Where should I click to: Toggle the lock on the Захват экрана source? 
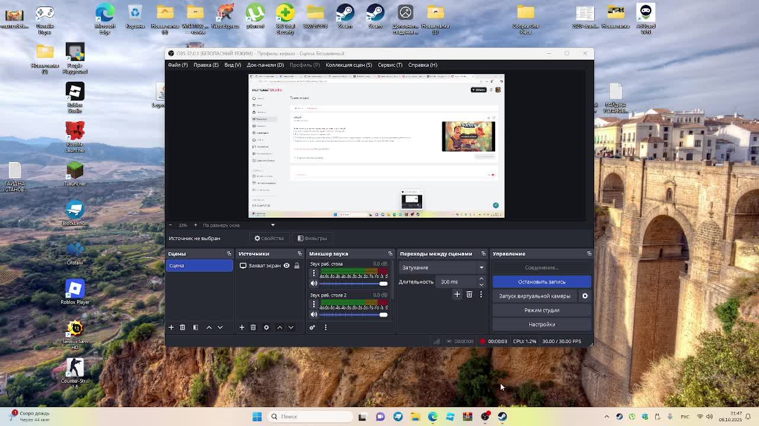[296, 266]
